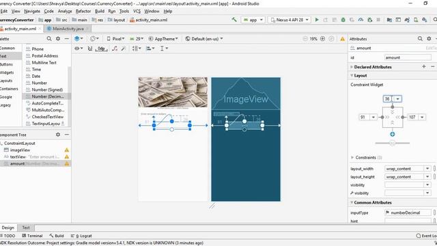
Task: Zoom in on the design canvas
Action: coord(322,39)
